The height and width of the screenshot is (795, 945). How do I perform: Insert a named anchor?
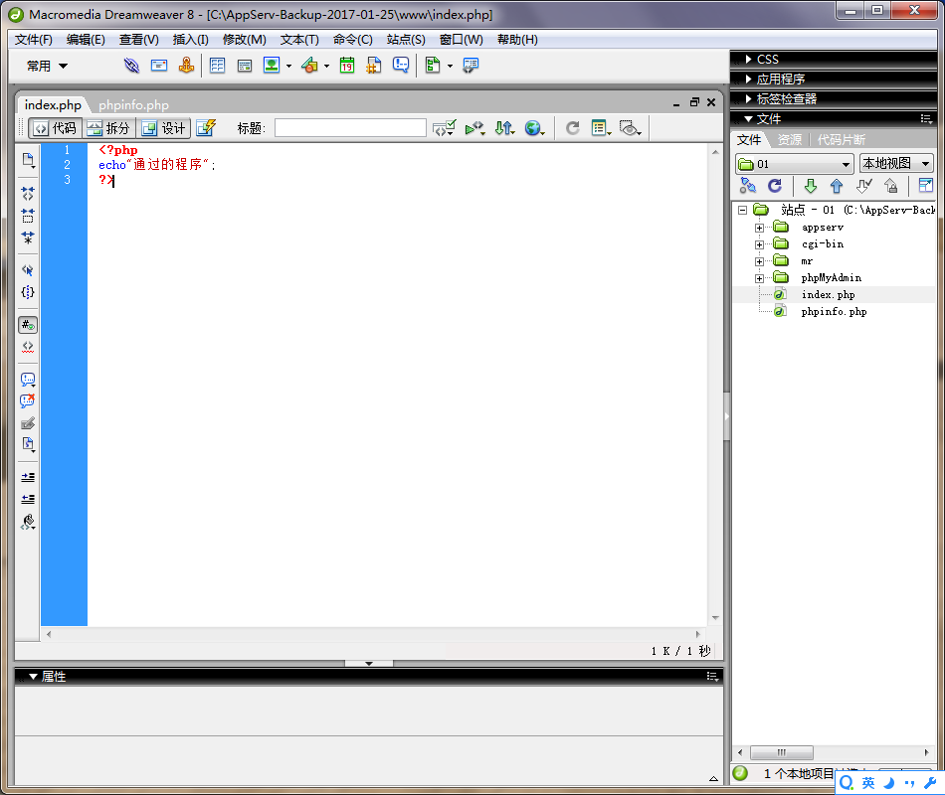[x=186, y=65]
